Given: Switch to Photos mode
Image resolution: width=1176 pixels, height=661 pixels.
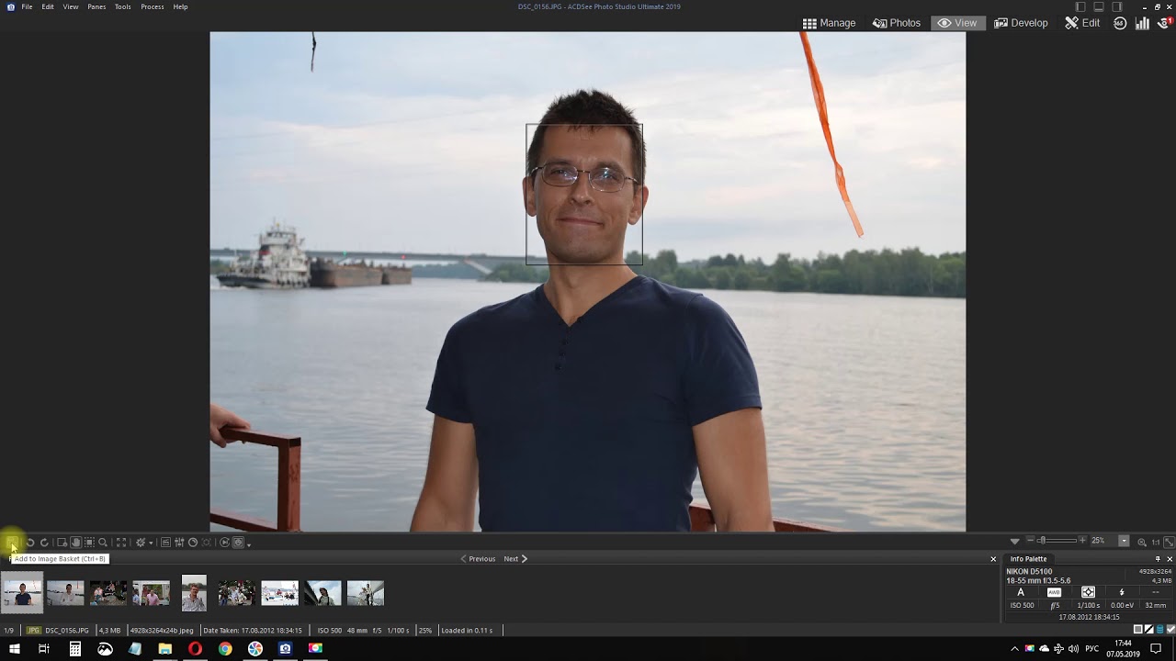Looking at the screenshot, I should pos(897,23).
